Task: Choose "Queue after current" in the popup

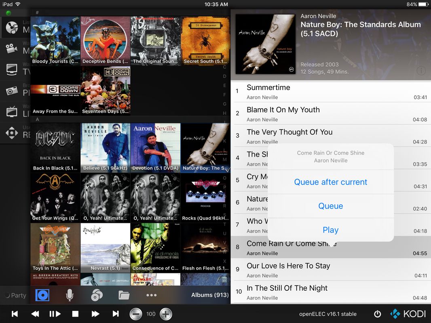Action: (330, 182)
